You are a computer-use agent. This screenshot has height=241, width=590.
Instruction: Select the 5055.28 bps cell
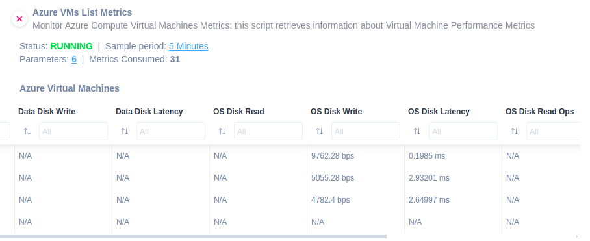tap(333, 178)
